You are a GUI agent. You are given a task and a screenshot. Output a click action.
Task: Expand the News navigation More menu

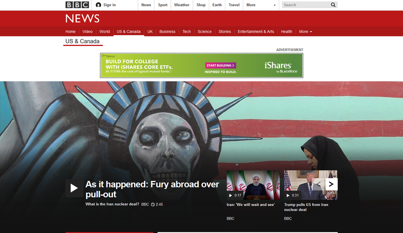pos(305,32)
